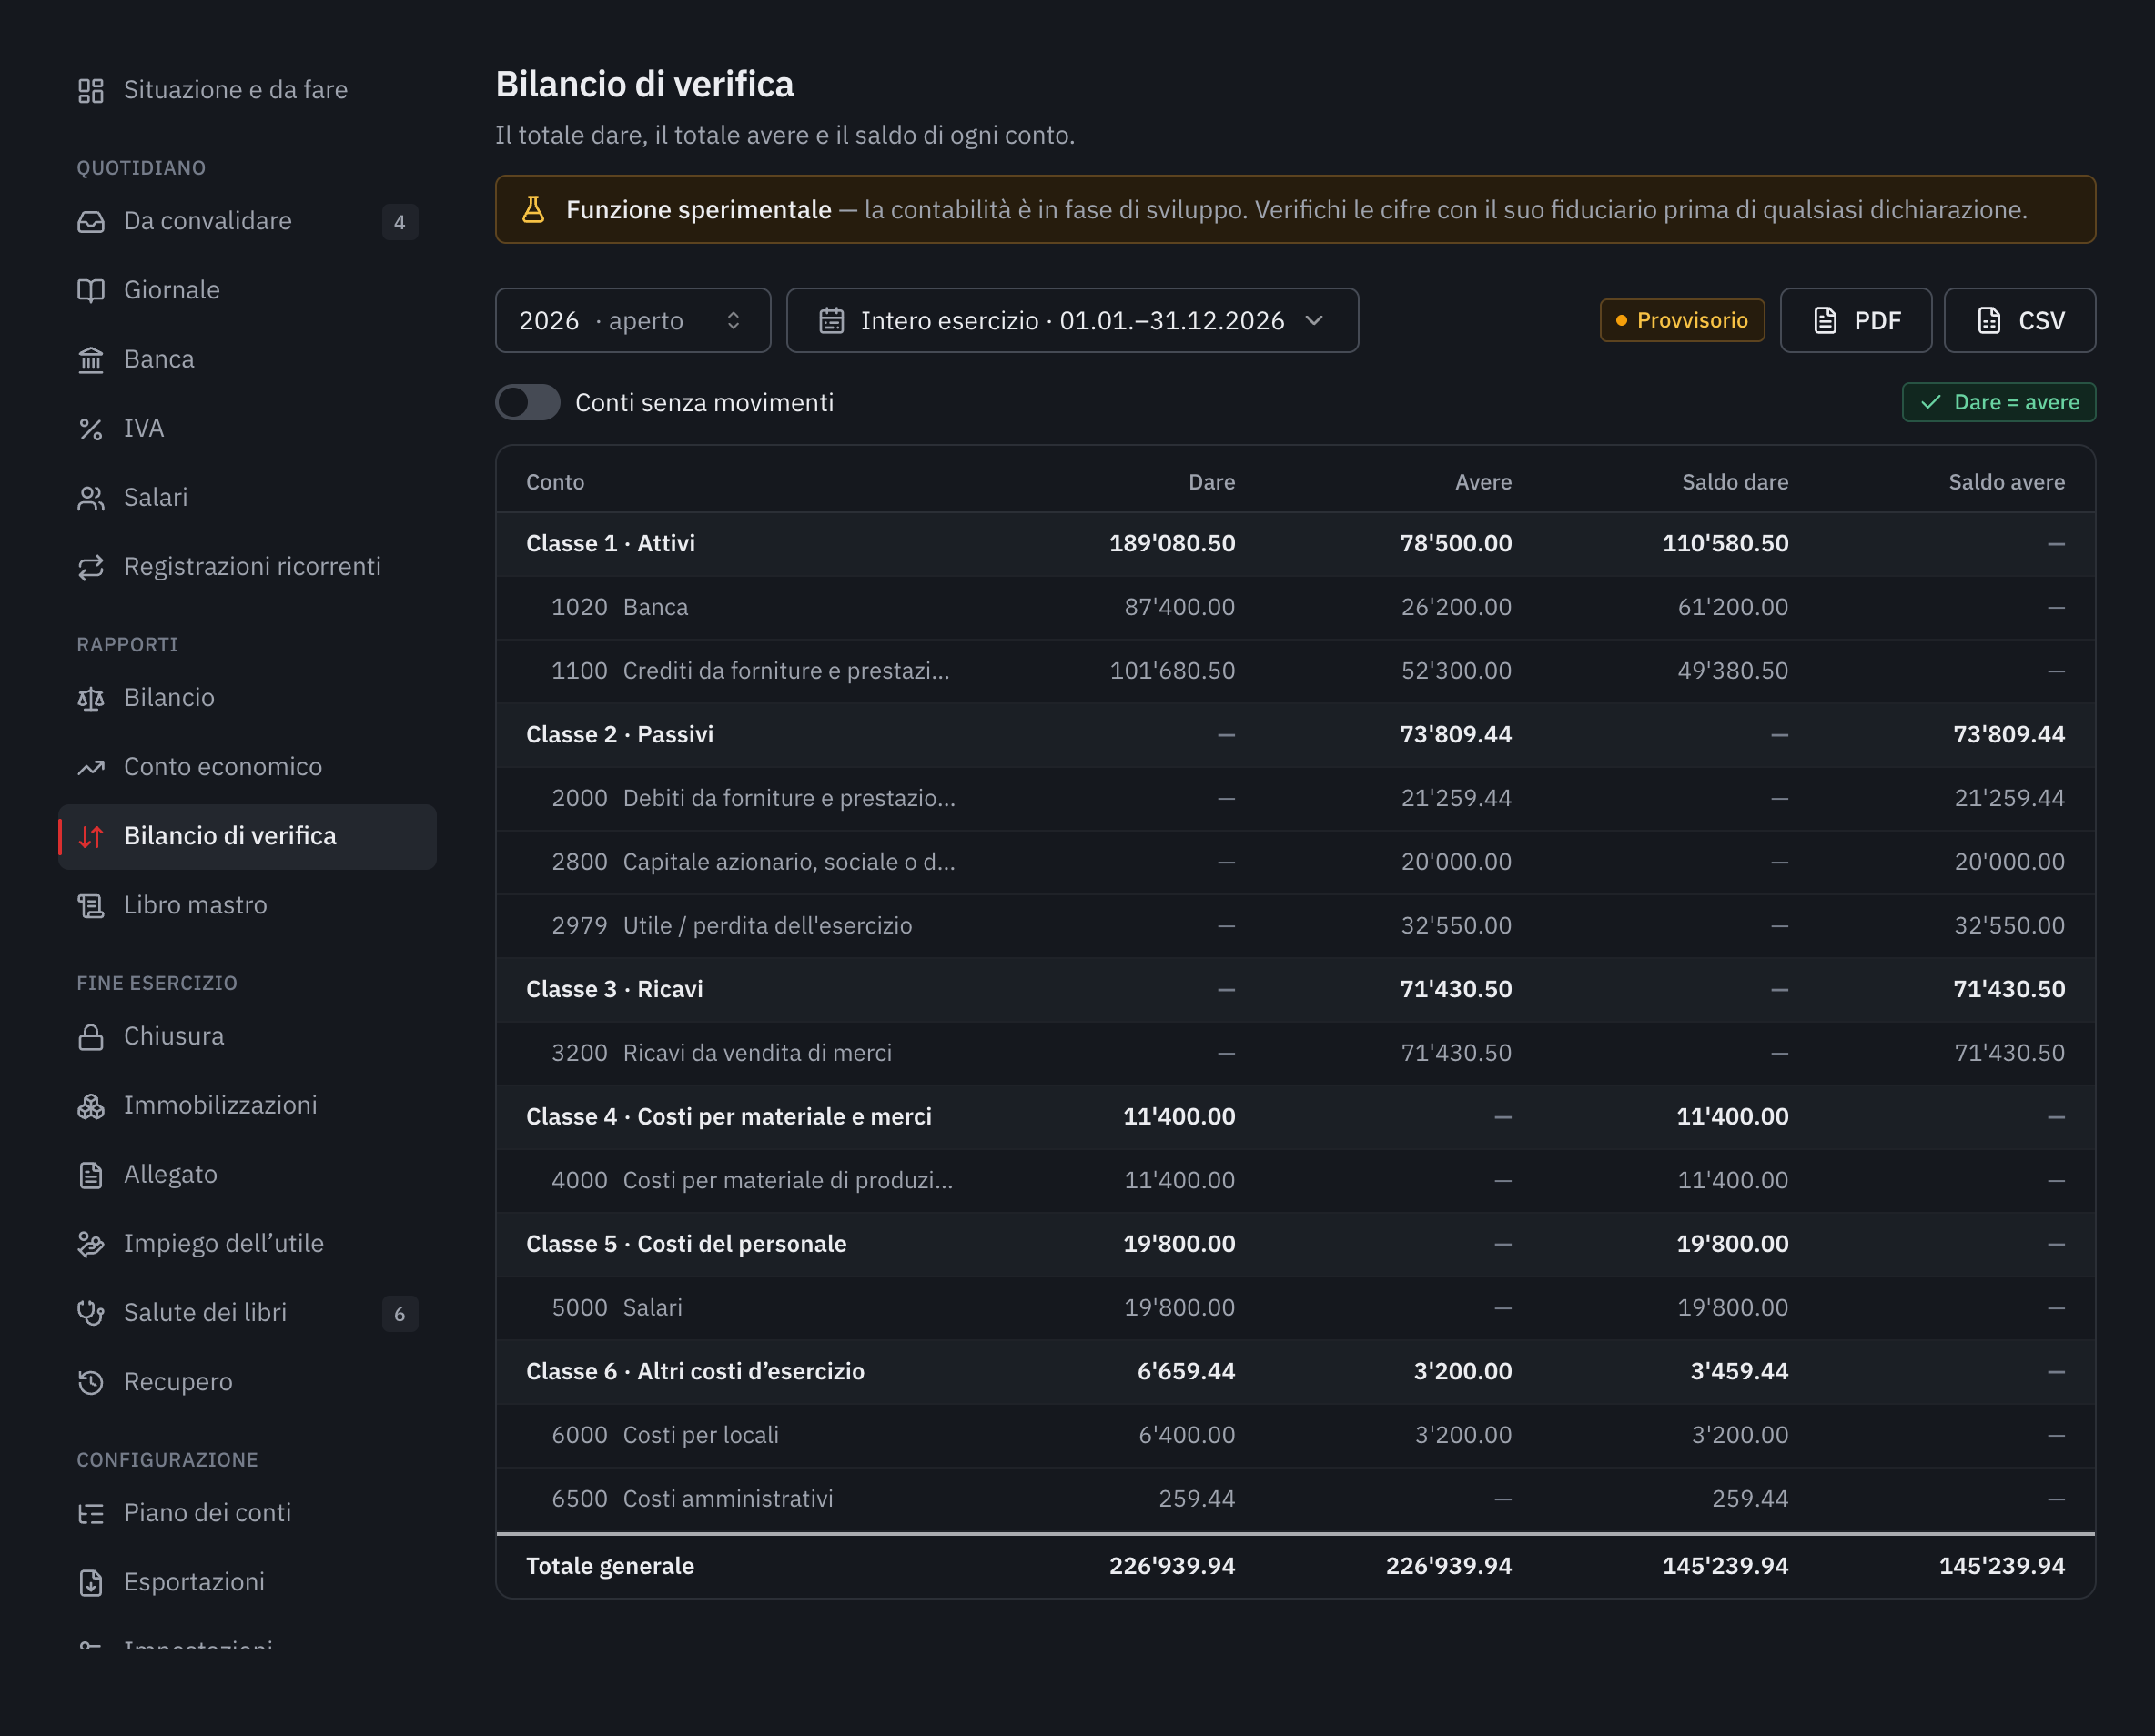Click the Immobilizzazioni blocks icon
The height and width of the screenshot is (1736, 2155).
click(91, 1106)
